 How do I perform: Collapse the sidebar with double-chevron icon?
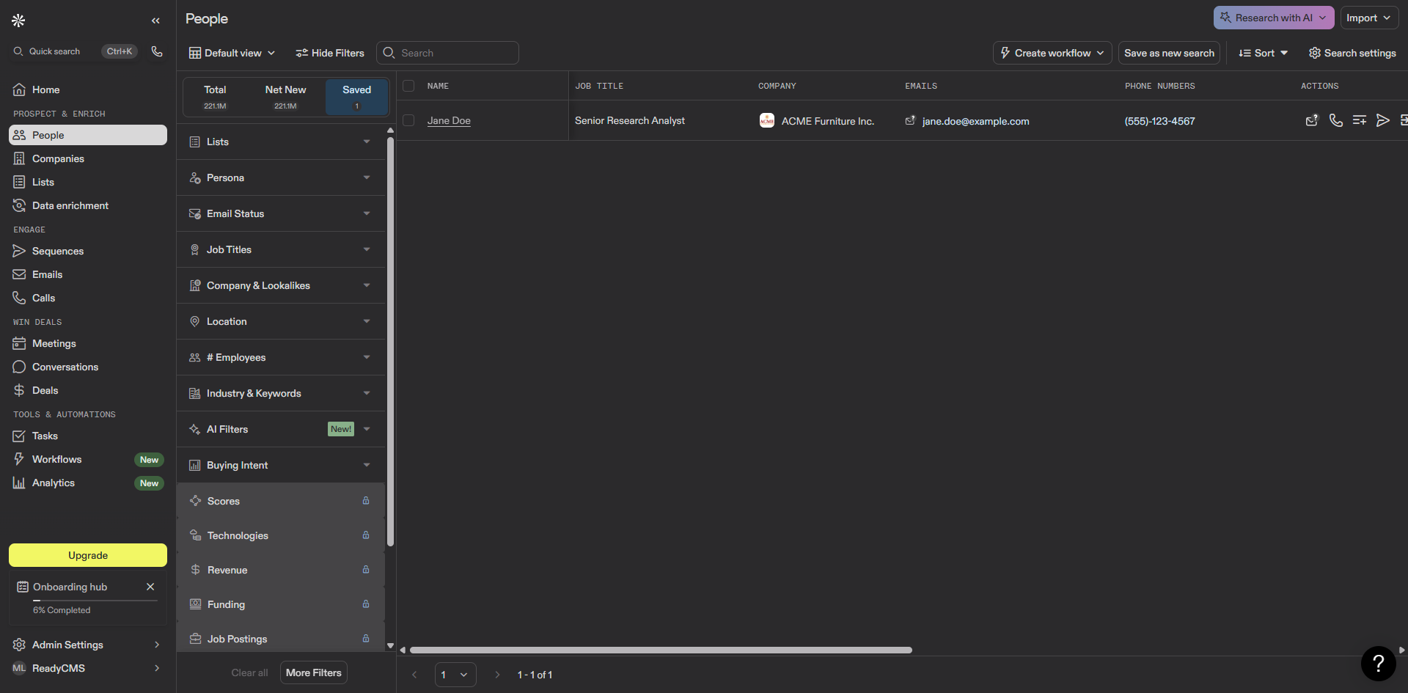155,21
